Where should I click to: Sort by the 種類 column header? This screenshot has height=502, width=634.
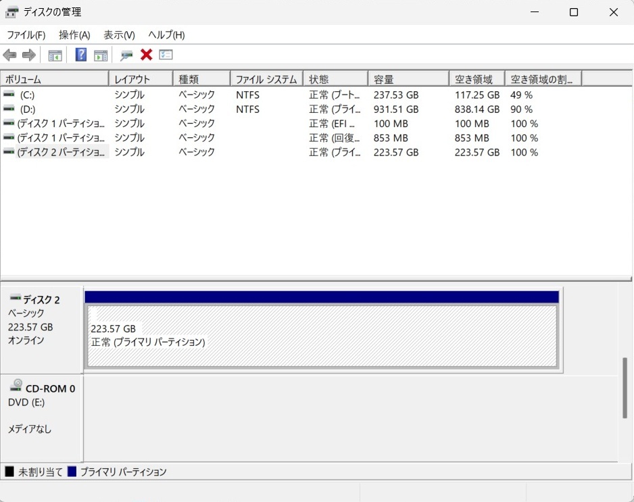point(202,79)
